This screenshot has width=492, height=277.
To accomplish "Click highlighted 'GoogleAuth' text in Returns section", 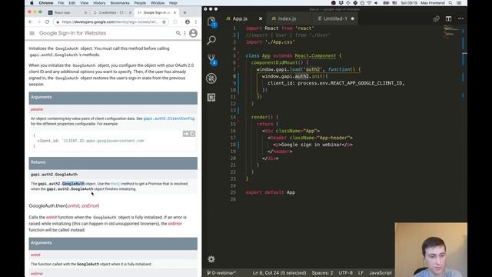I will coord(74,183).
